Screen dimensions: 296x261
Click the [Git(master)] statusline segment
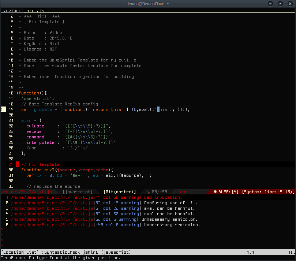click(120, 192)
